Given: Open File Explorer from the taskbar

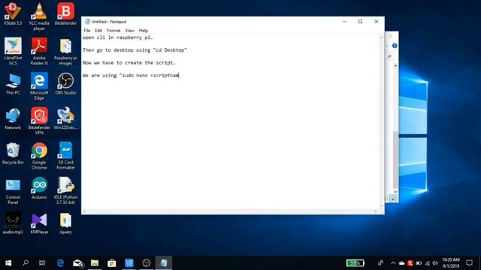Looking at the screenshot, I should (95, 263).
